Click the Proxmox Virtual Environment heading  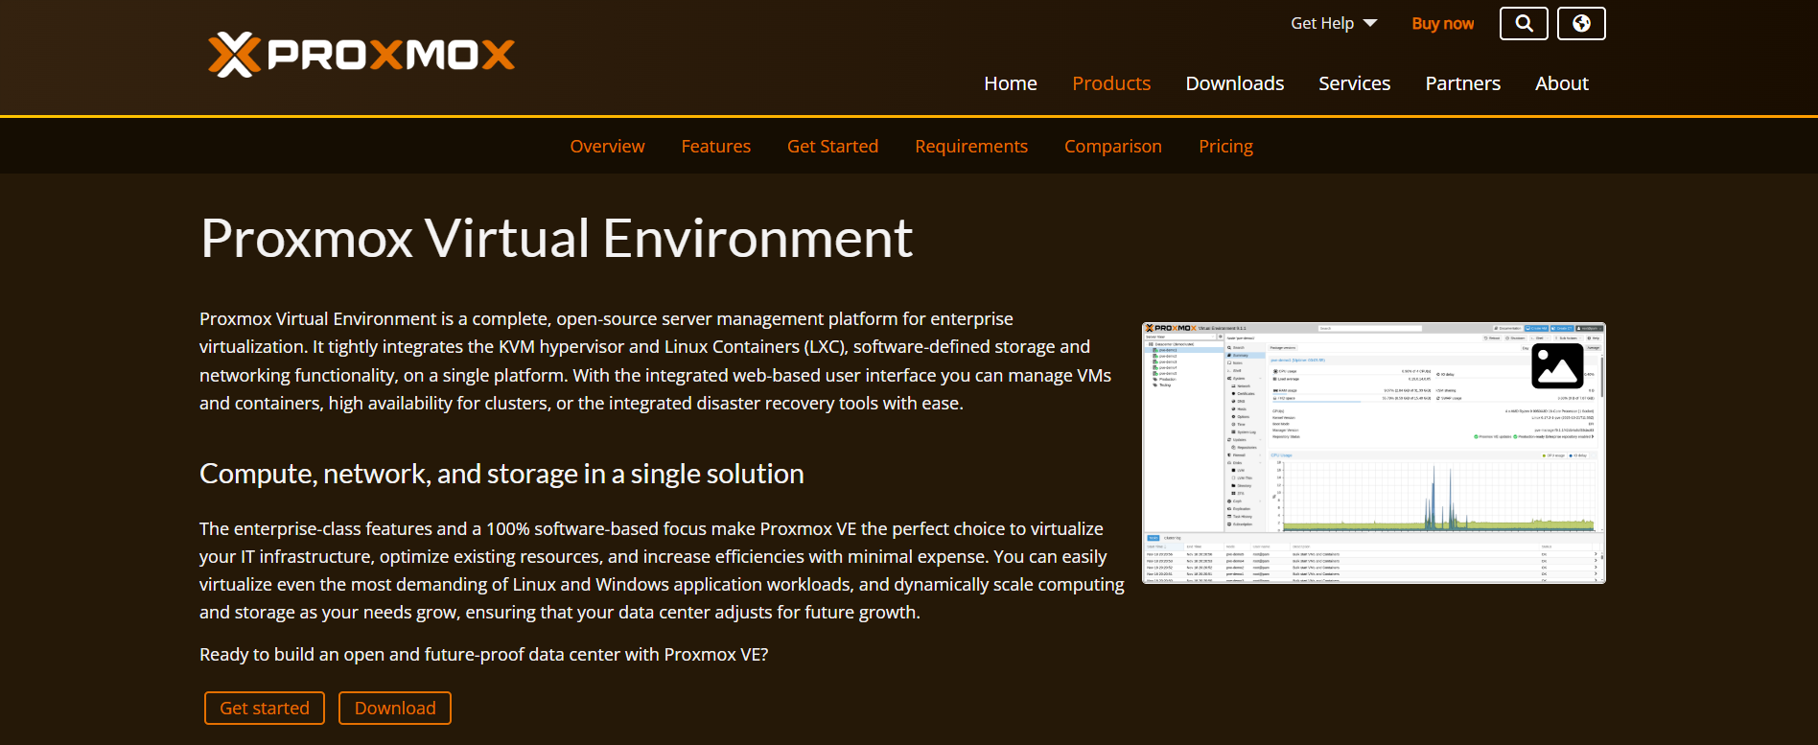556,238
